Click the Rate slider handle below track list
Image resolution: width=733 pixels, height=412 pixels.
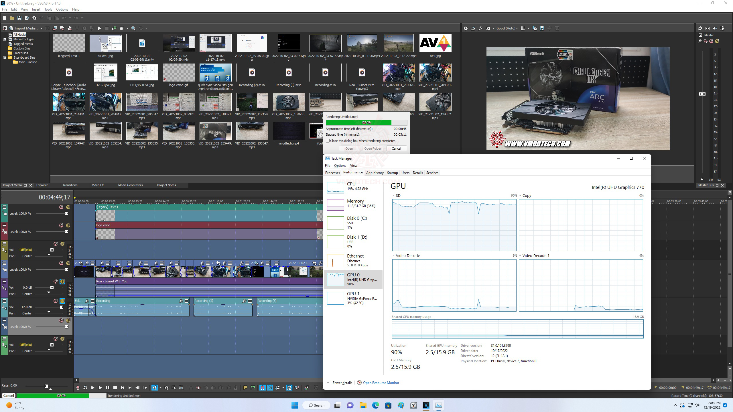[x=46, y=386]
